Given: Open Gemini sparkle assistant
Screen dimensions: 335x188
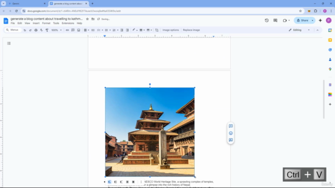Looking at the screenshot, I should (320, 20).
